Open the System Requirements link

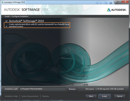(x=30, y=96)
